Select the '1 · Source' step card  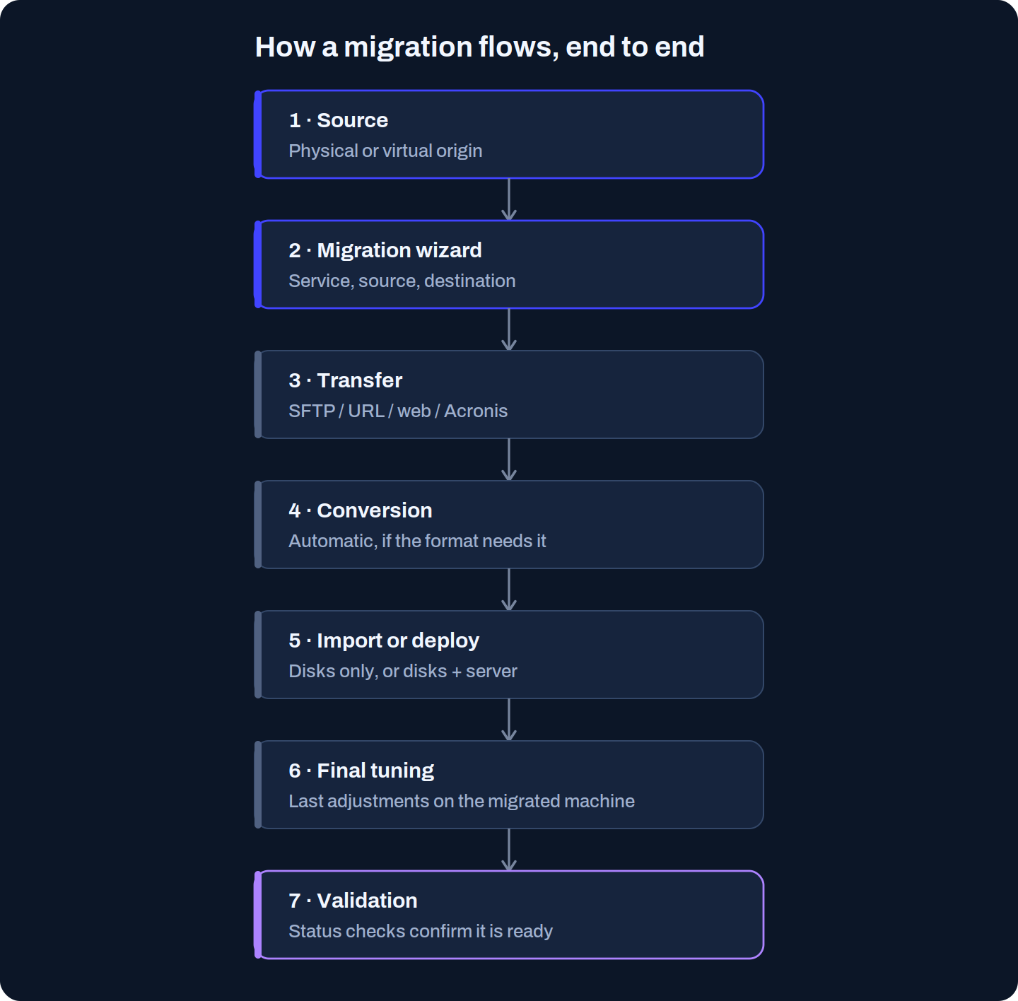click(509, 134)
